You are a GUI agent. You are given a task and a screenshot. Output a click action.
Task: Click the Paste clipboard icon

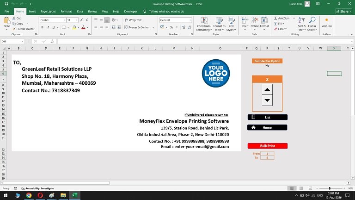[x=6, y=21]
